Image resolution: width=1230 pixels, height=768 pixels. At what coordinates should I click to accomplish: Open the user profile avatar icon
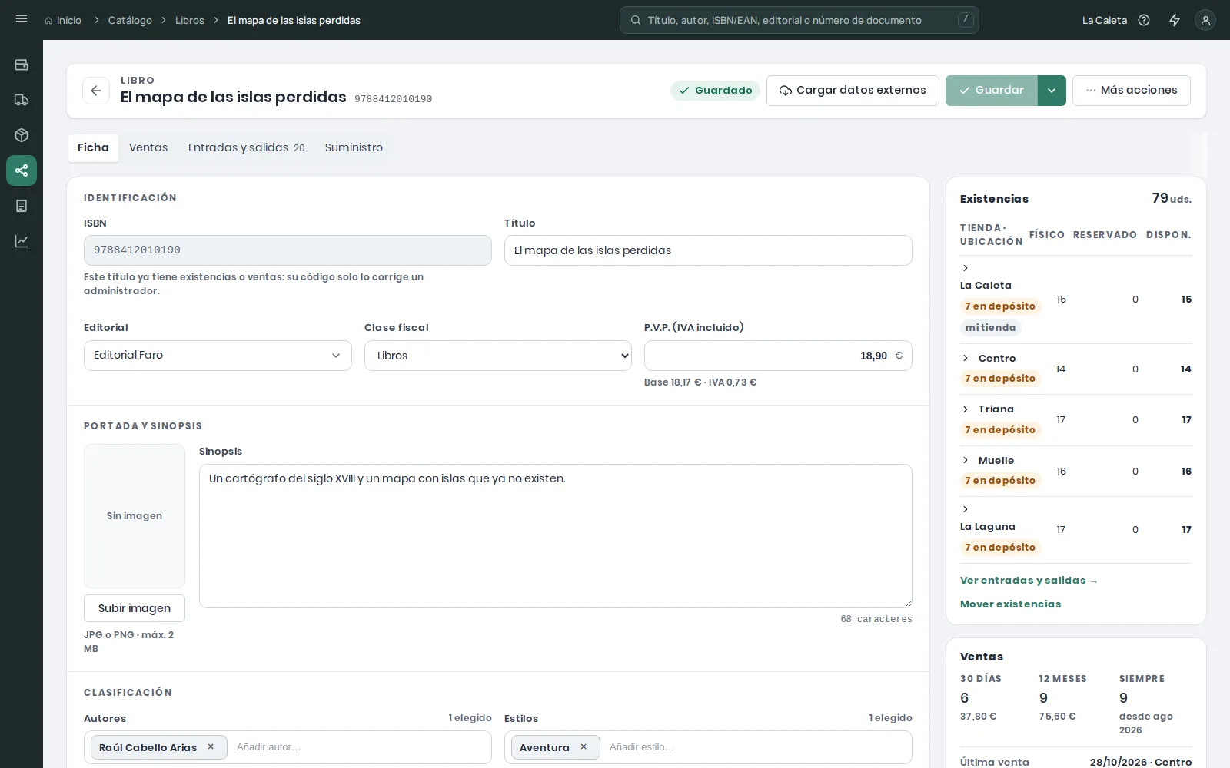[1205, 20]
